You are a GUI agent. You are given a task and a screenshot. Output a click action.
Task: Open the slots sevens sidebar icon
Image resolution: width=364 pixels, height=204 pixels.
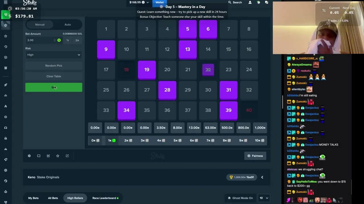pyautogui.click(x=5, y=95)
